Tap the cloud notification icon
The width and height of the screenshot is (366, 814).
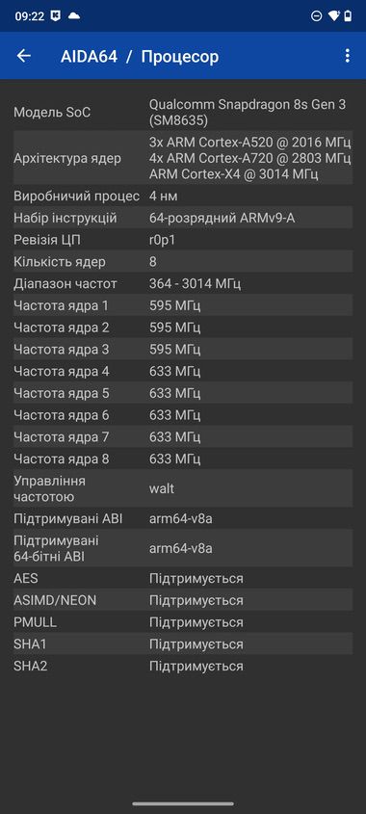tap(74, 16)
